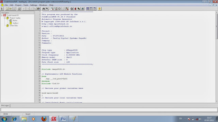Click the Undo toolbar icon
Image resolution: width=218 pixels, height=122 pixels.
(x=24, y=9)
